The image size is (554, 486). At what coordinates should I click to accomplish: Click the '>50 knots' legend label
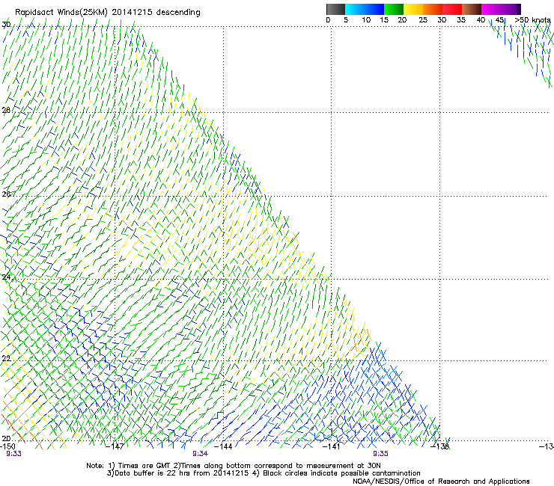[x=532, y=20]
